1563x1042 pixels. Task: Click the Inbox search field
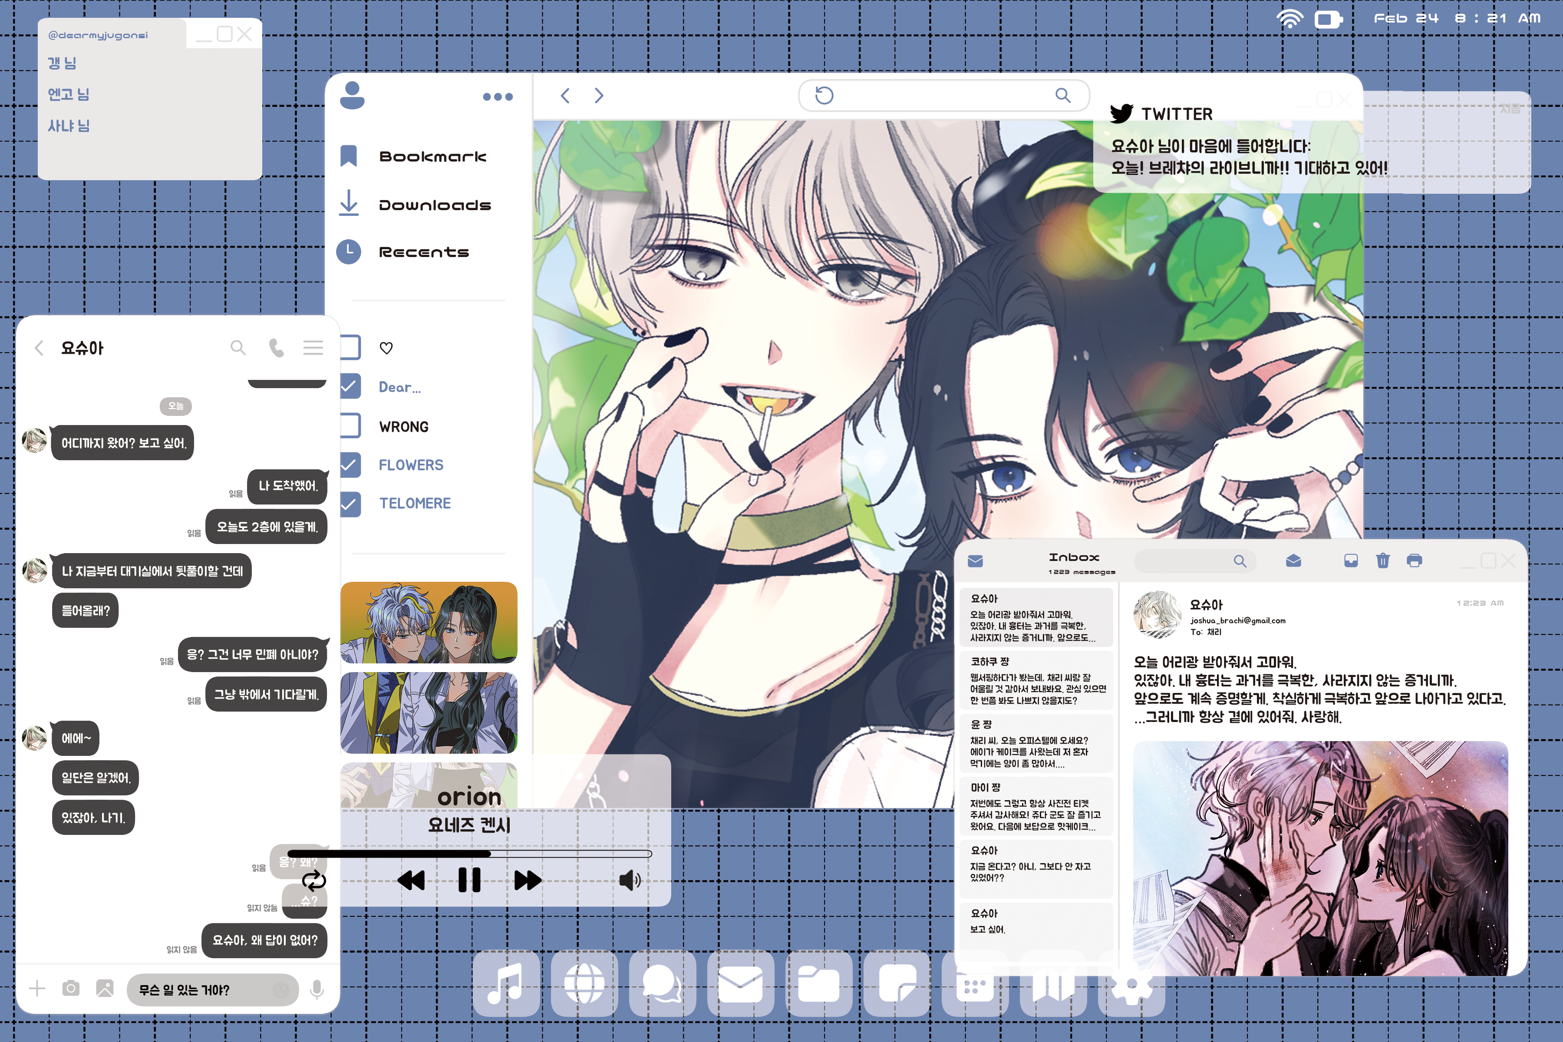point(1195,561)
